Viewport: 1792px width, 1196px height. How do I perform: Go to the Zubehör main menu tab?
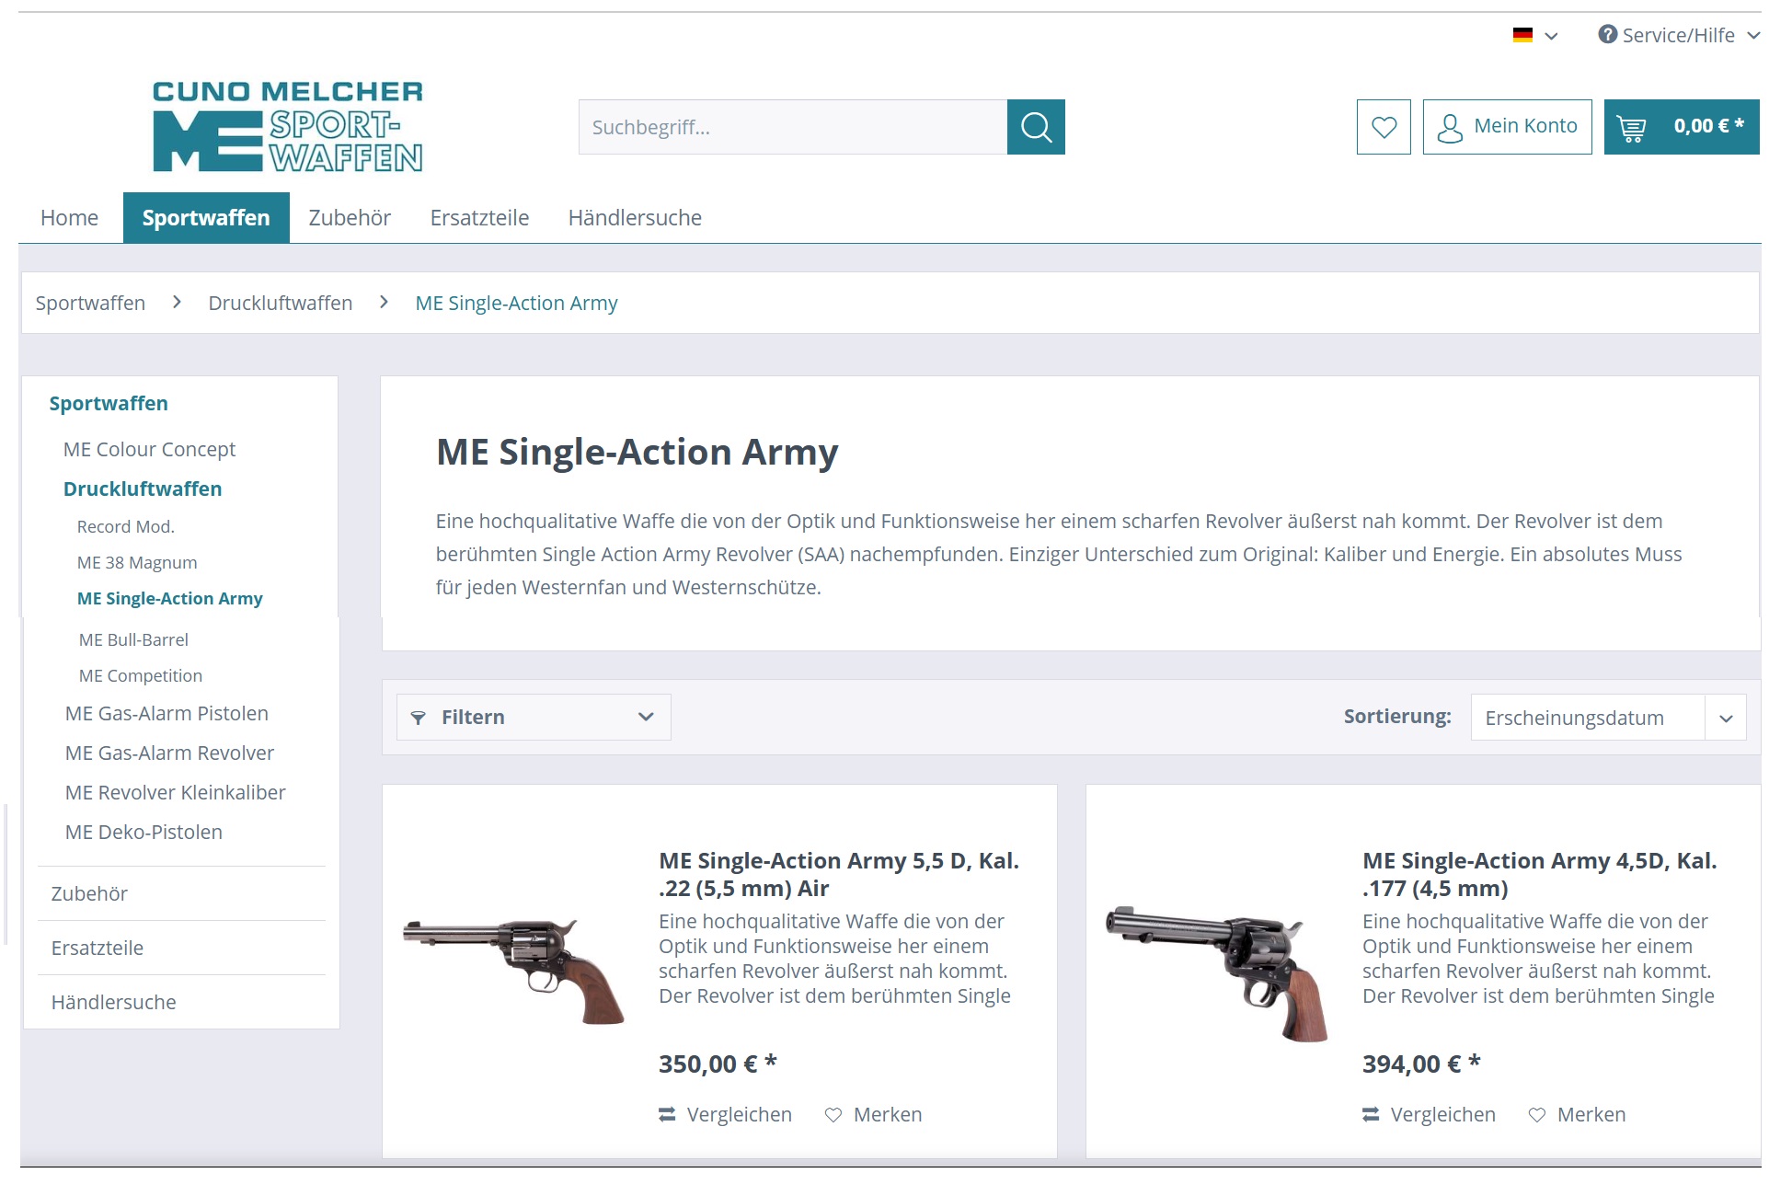click(350, 218)
